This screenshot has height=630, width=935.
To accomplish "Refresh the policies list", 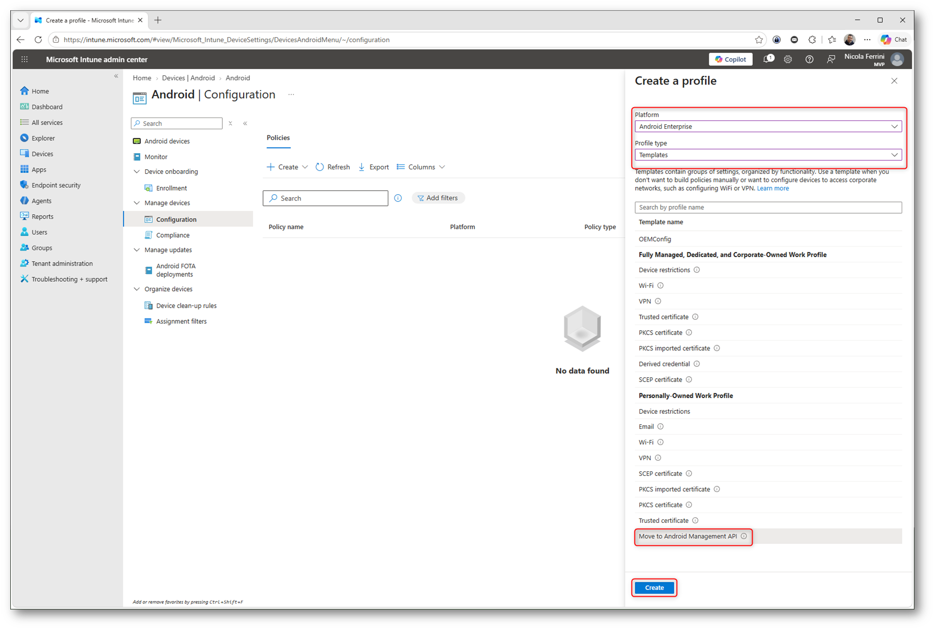I will coord(333,167).
